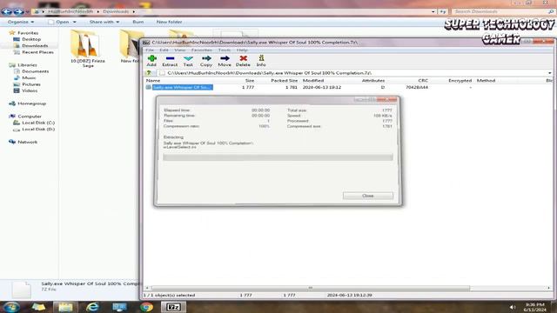Screen dimensions: 557x313
Task: Click Downloads in Explorer breadcrumb
Action: [116, 11]
